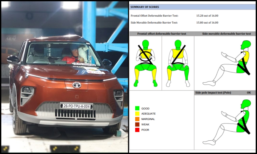Screen dimensions: 257x154
Task: Click the GOOD legend label
Action: pos(145,109)
